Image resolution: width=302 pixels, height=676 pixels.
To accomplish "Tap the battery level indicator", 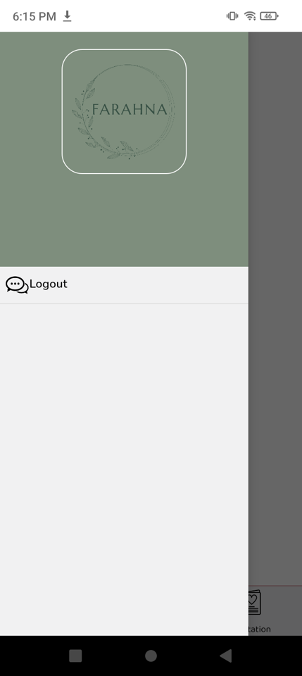I will [269, 16].
